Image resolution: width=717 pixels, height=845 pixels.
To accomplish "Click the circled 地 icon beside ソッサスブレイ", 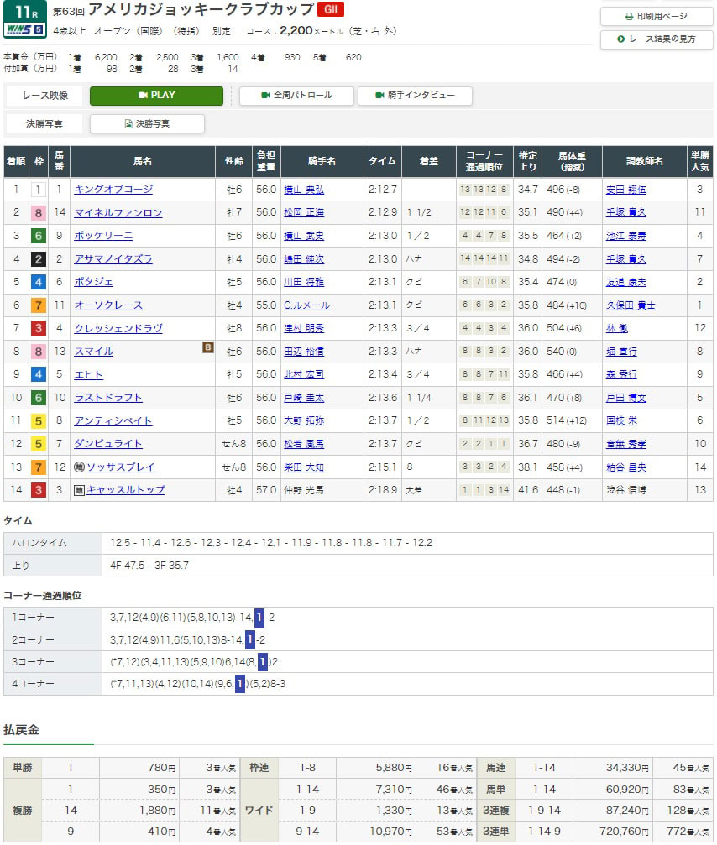I will [x=79, y=467].
